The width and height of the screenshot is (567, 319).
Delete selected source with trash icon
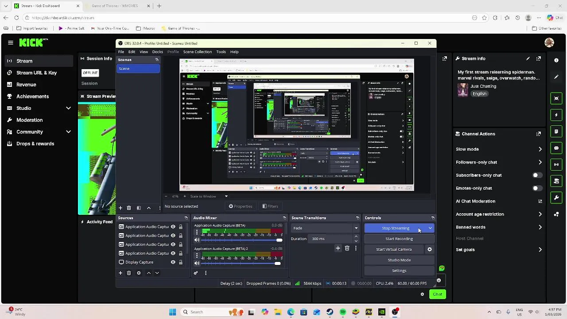(x=129, y=273)
